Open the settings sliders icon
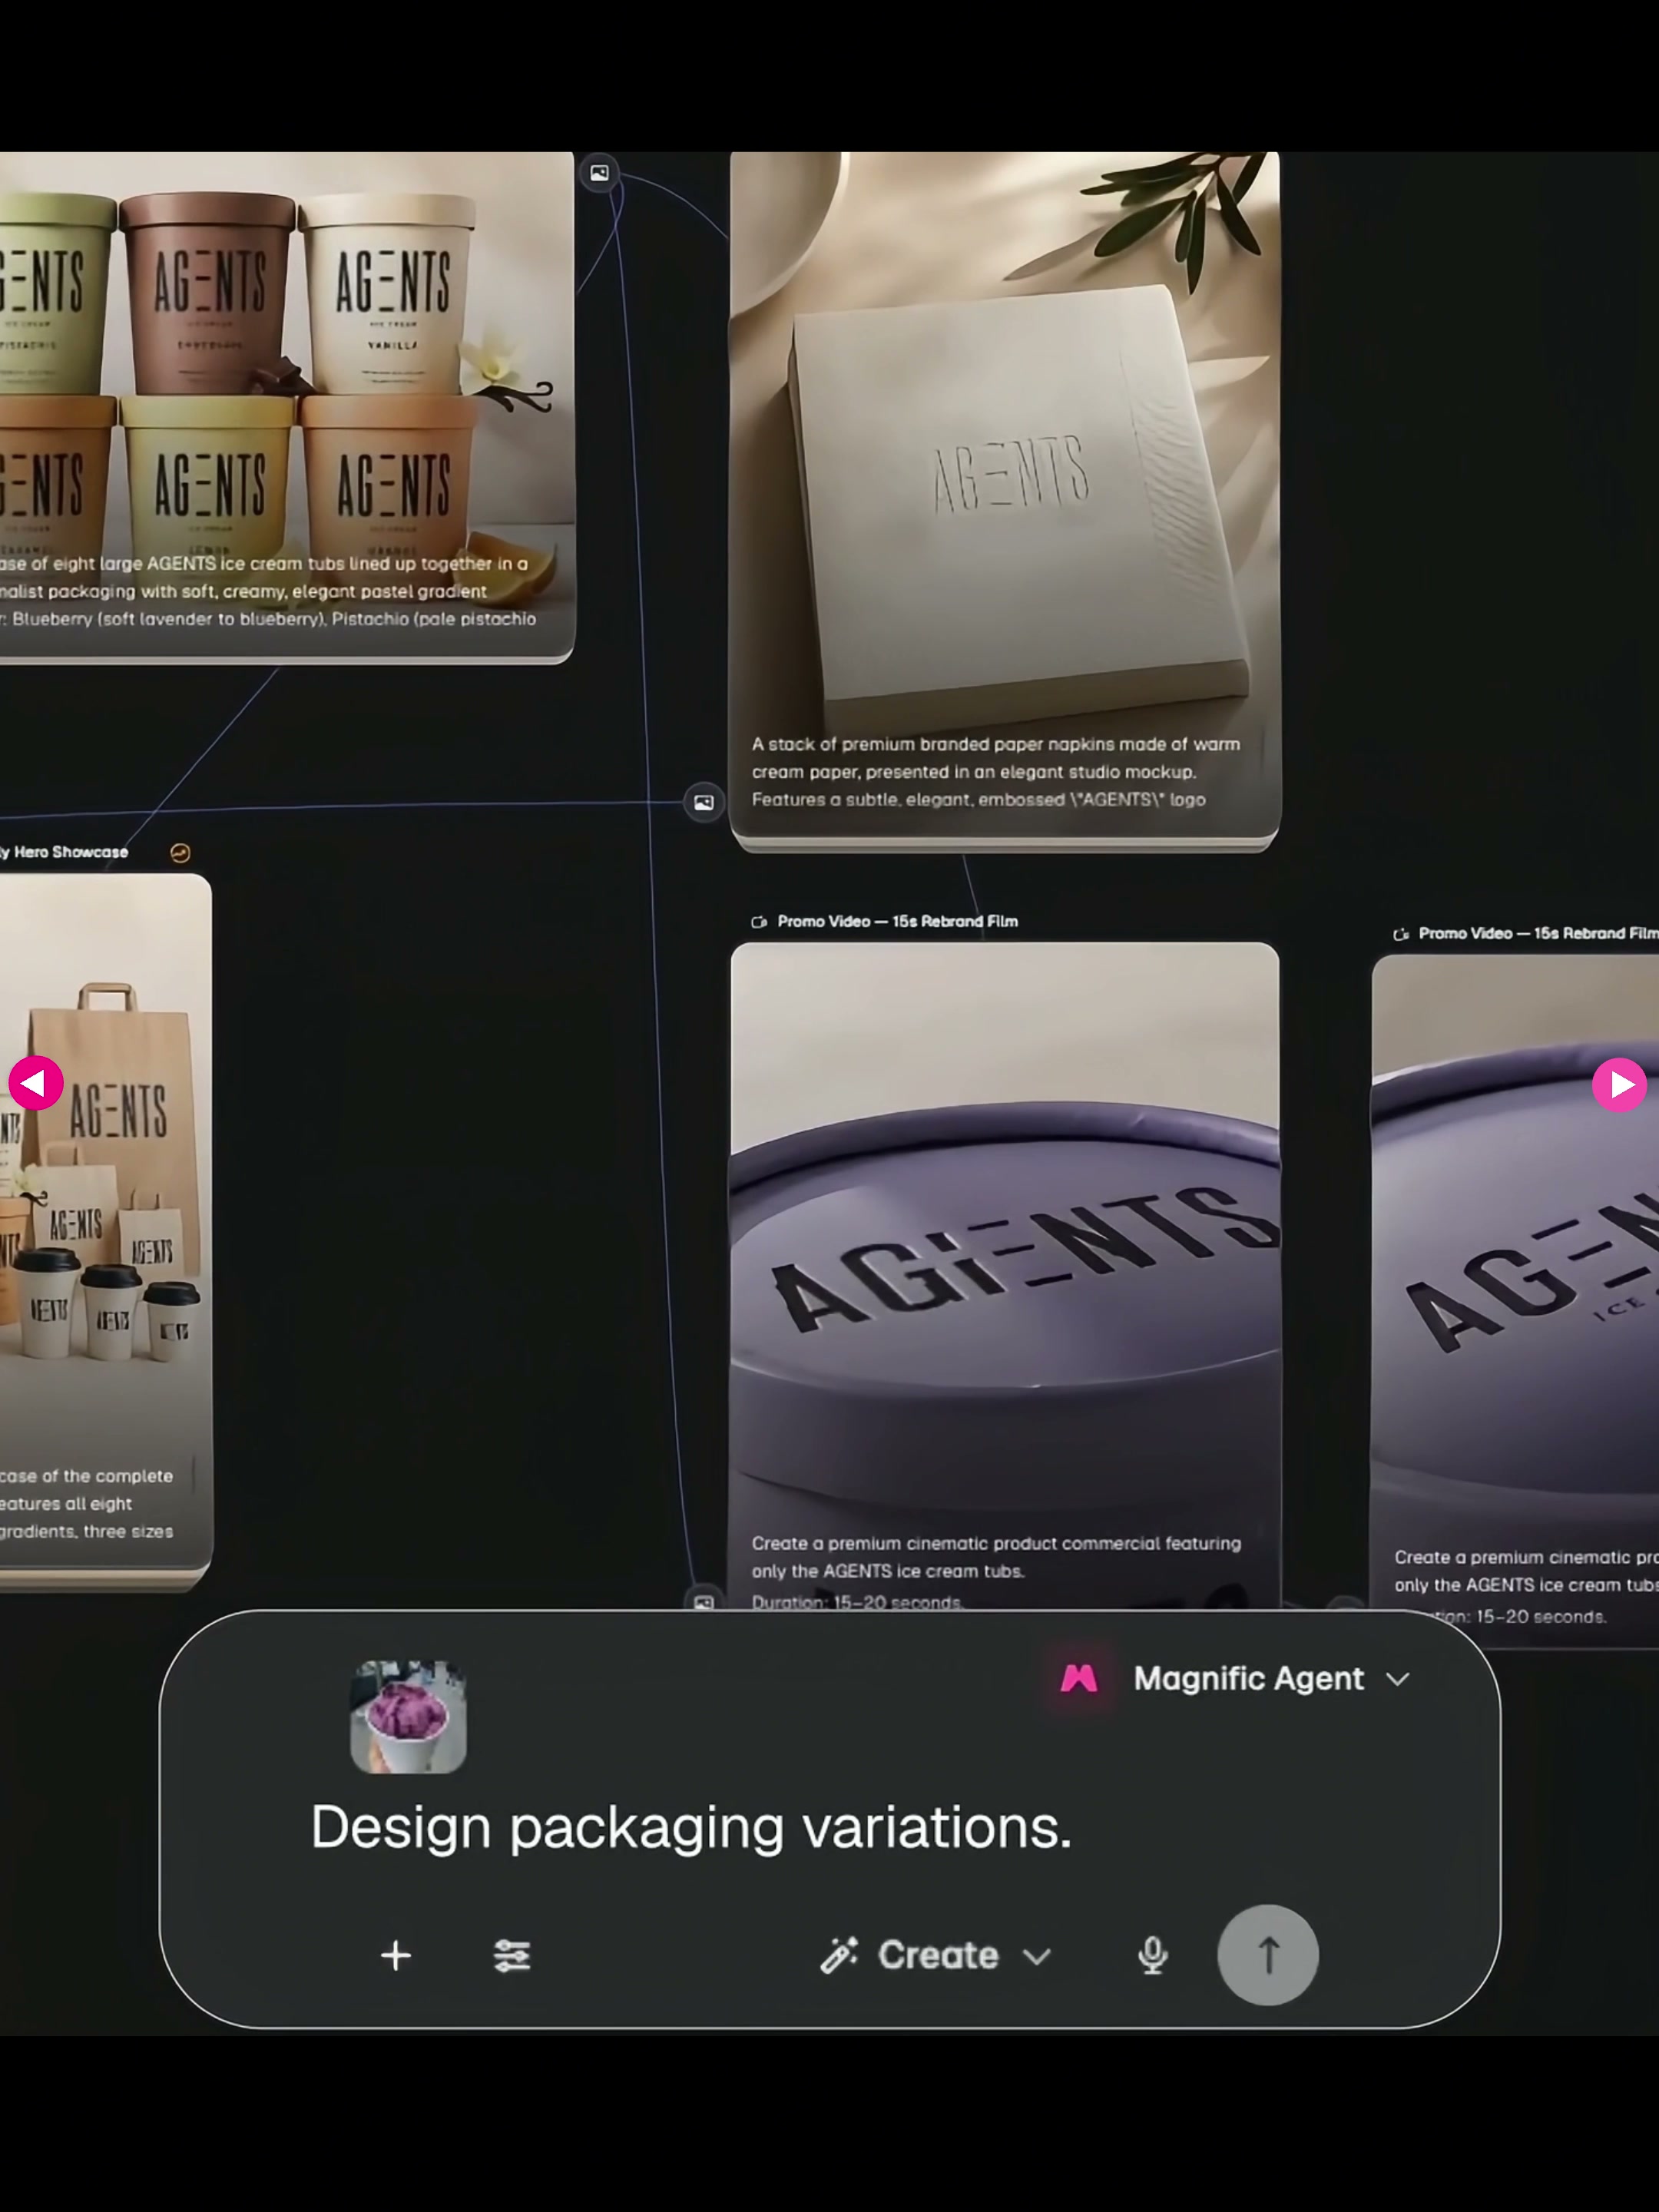 pyautogui.click(x=512, y=1955)
